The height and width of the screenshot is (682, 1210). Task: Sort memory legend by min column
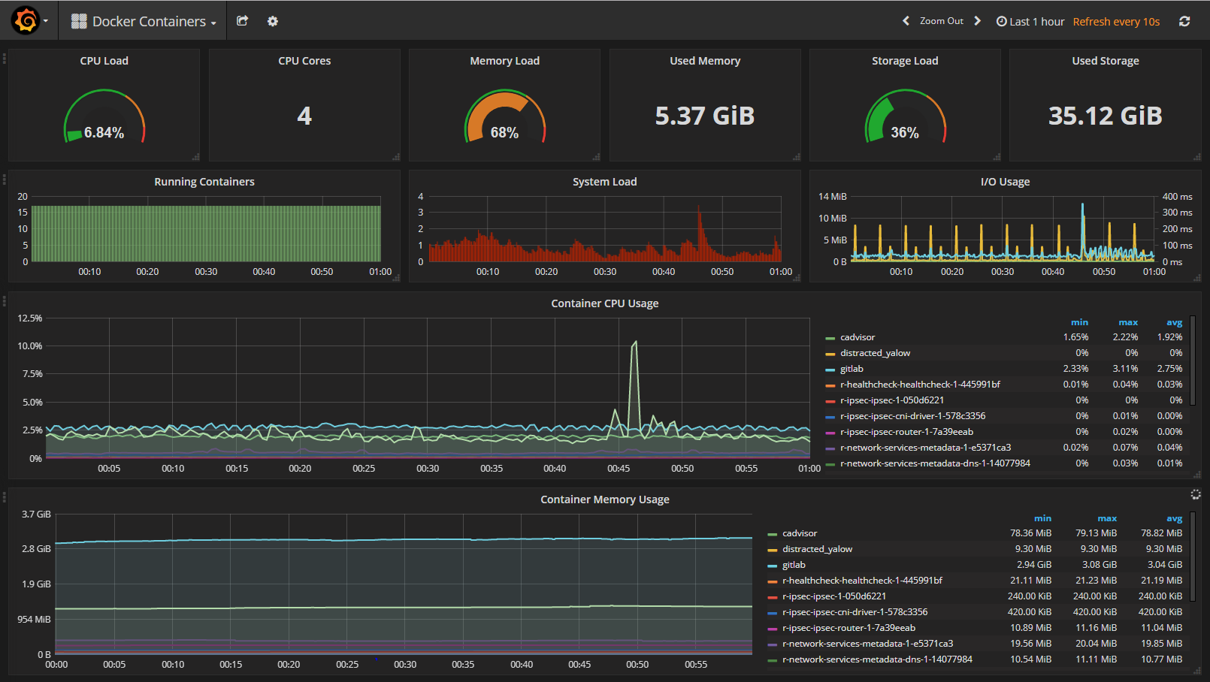pos(1042,518)
